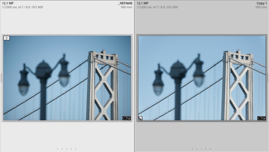
Task: Set one-star rating on _NEF0608
Action: (57, 149)
